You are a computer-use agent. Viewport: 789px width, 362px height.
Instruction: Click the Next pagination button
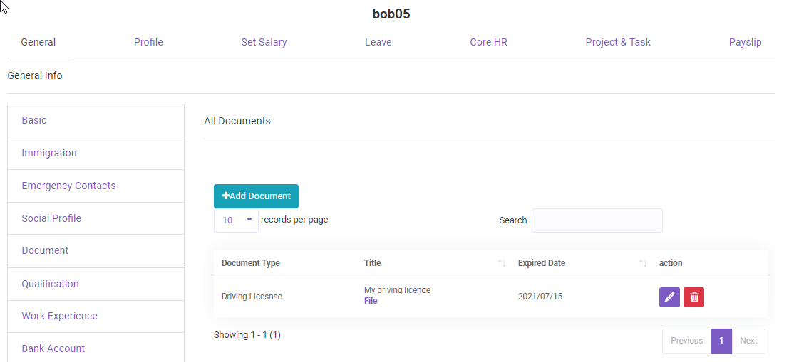pos(748,341)
